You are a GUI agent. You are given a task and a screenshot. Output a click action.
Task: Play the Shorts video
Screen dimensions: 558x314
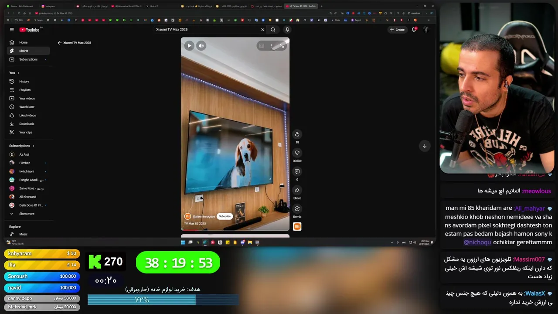[x=189, y=45]
